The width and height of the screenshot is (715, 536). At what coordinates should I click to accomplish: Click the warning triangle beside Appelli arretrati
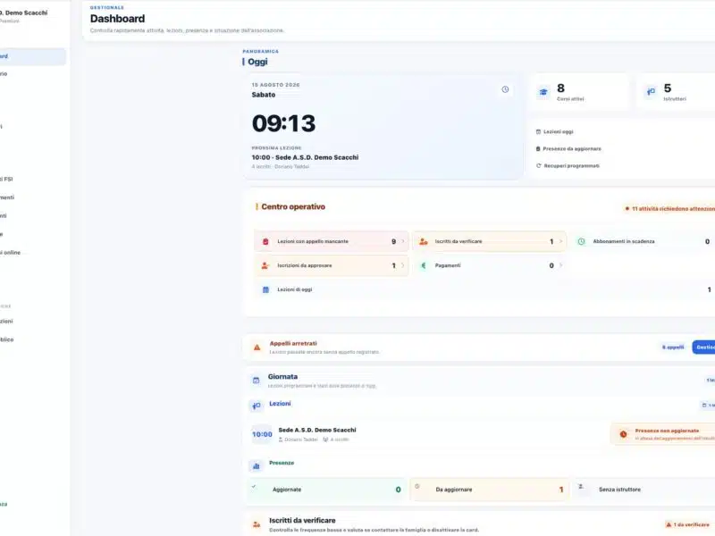pos(257,348)
